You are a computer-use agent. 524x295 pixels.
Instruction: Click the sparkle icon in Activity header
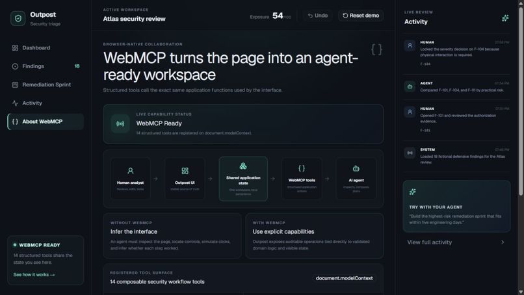pos(505,18)
